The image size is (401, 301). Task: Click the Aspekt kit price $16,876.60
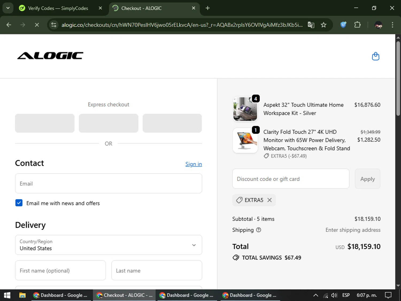coord(367,105)
